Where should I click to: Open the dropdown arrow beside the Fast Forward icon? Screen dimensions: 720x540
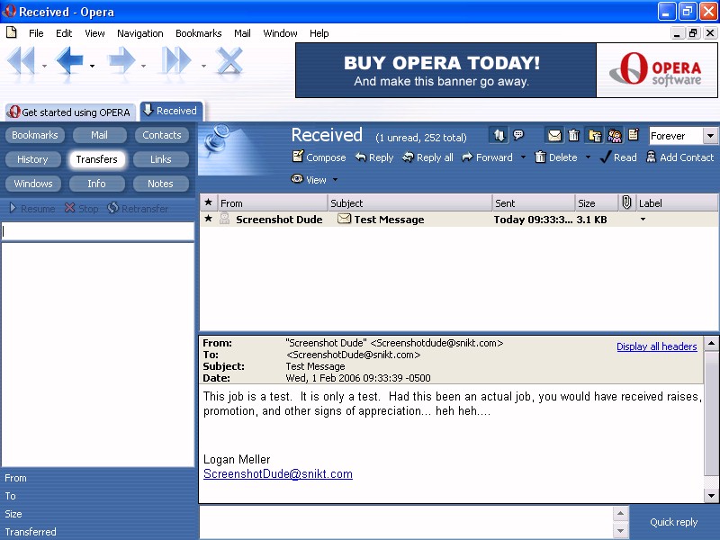pyautogui.click(x=203, y=66)
